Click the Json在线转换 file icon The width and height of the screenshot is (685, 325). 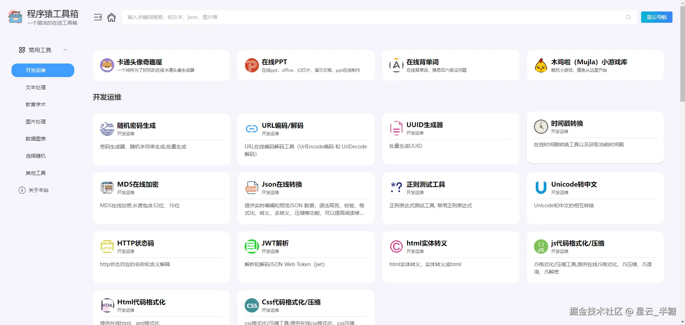(x=252, y=188)
